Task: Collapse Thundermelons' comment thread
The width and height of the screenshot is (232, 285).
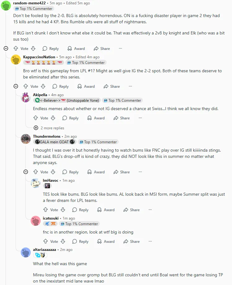Action: coord(26,172)
